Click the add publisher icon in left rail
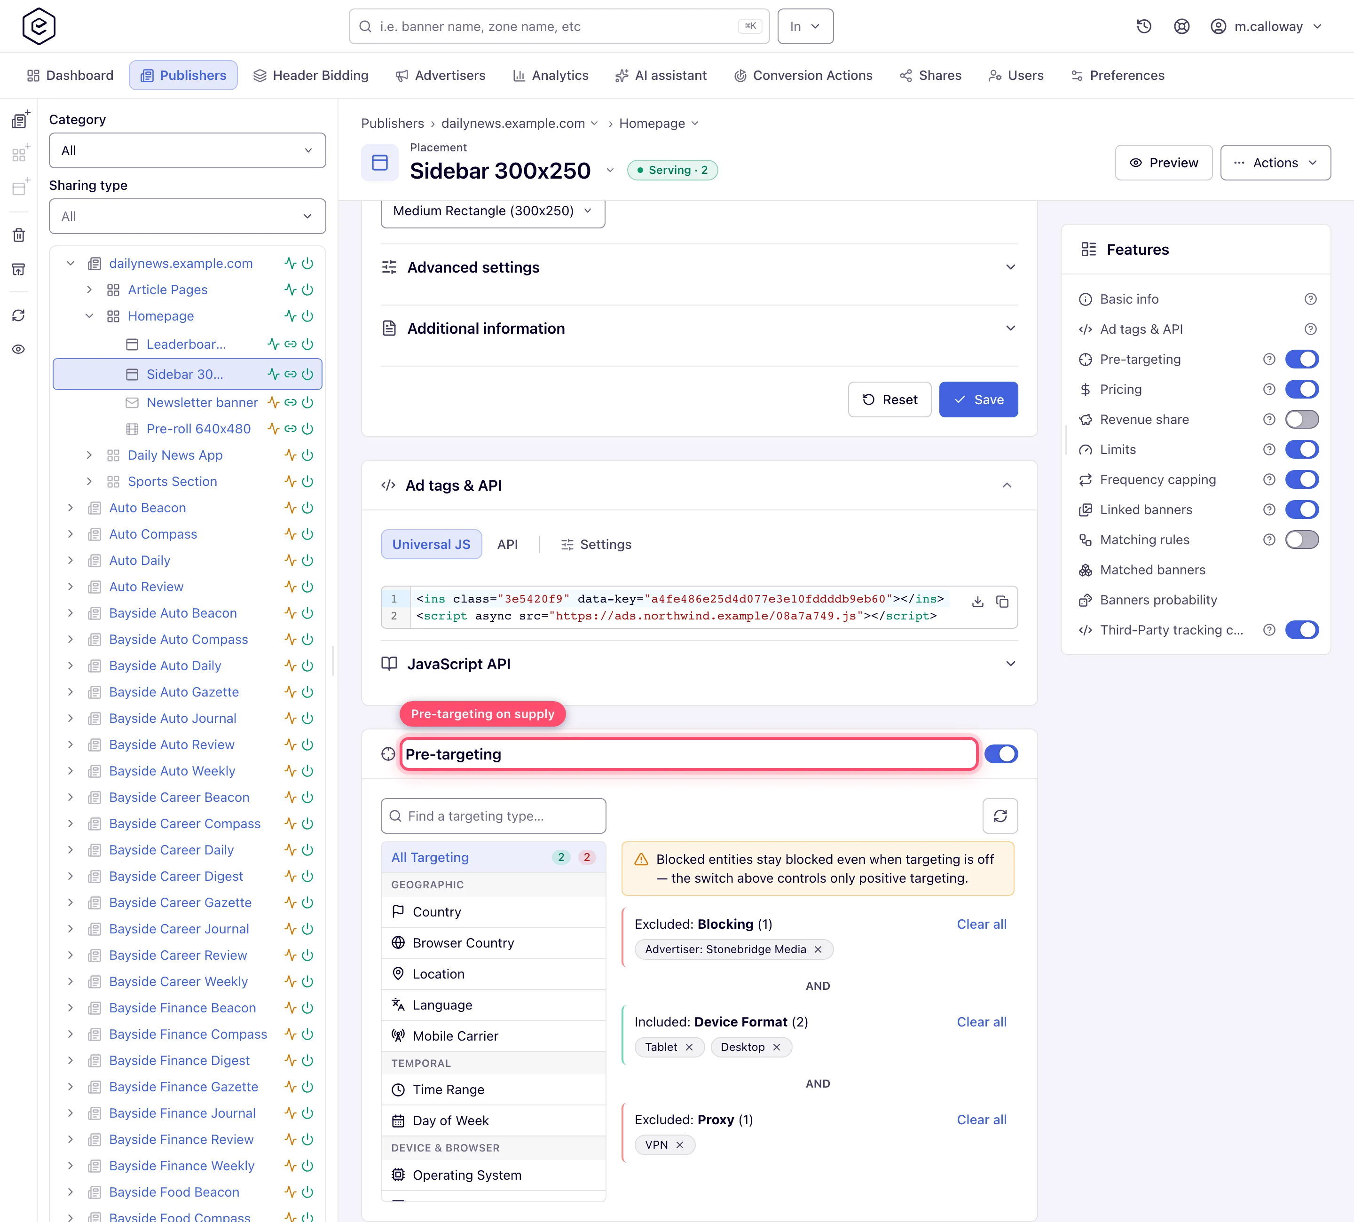 point(20,119)
